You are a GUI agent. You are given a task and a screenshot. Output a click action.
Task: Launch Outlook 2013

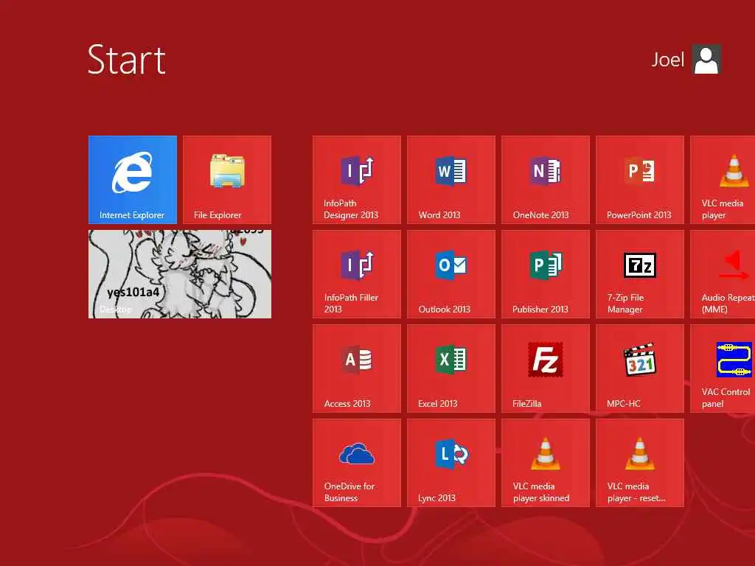(450, 274)
